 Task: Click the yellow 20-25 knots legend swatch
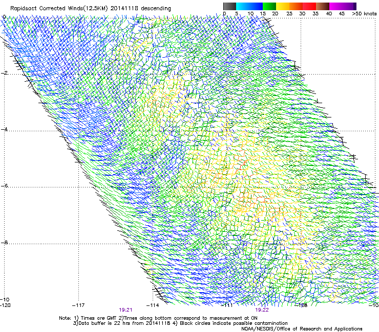[283, 6]
